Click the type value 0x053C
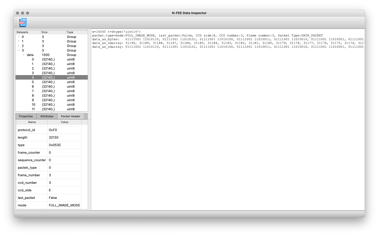This screenshot has width=379, height=236. [55, 145]
